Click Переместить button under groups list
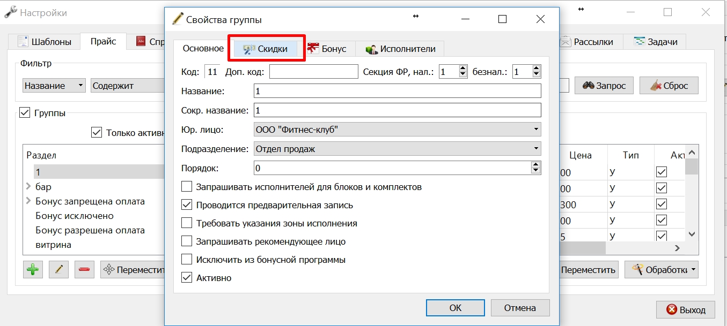This screenshot has width=727, height=326. pos(133,270)
